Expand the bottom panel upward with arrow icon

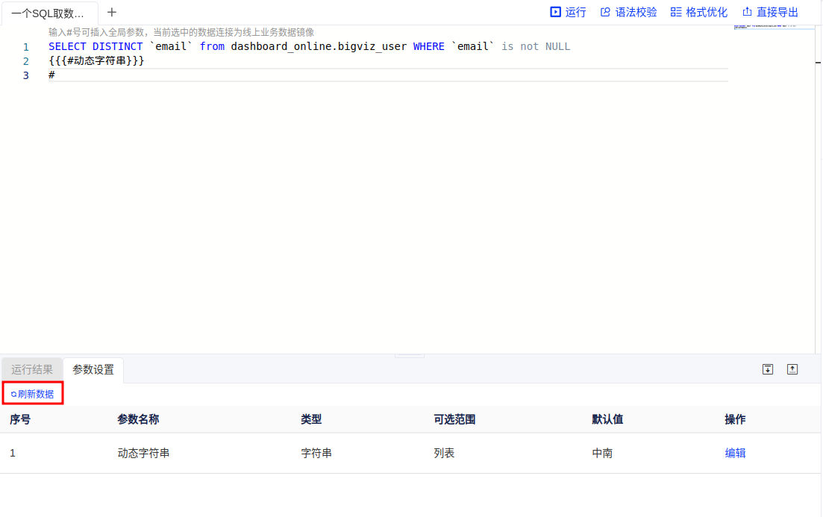coord(792,369)
